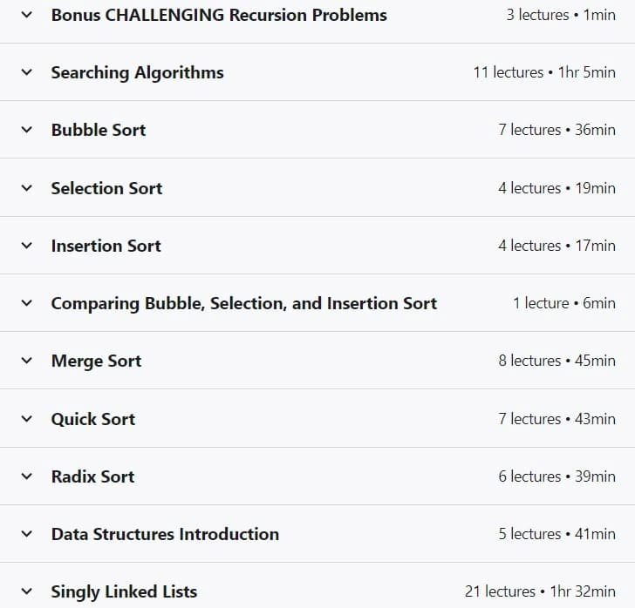Viewport: 635px width, 608px height.
Task: Open the Data Structures Introduction chevron
Action: (x=27, y=534)
